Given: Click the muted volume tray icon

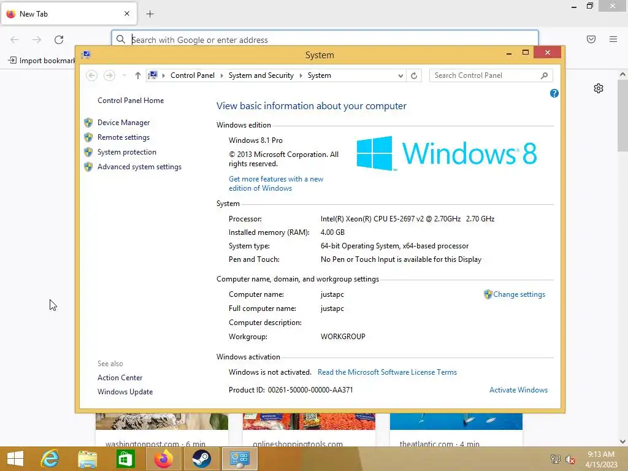Looking at the screenshot, I should [570, 459].
